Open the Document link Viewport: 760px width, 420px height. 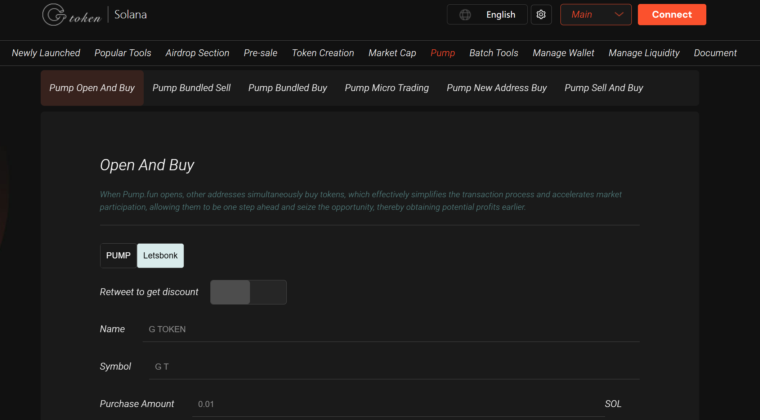(x=715, y=53)
